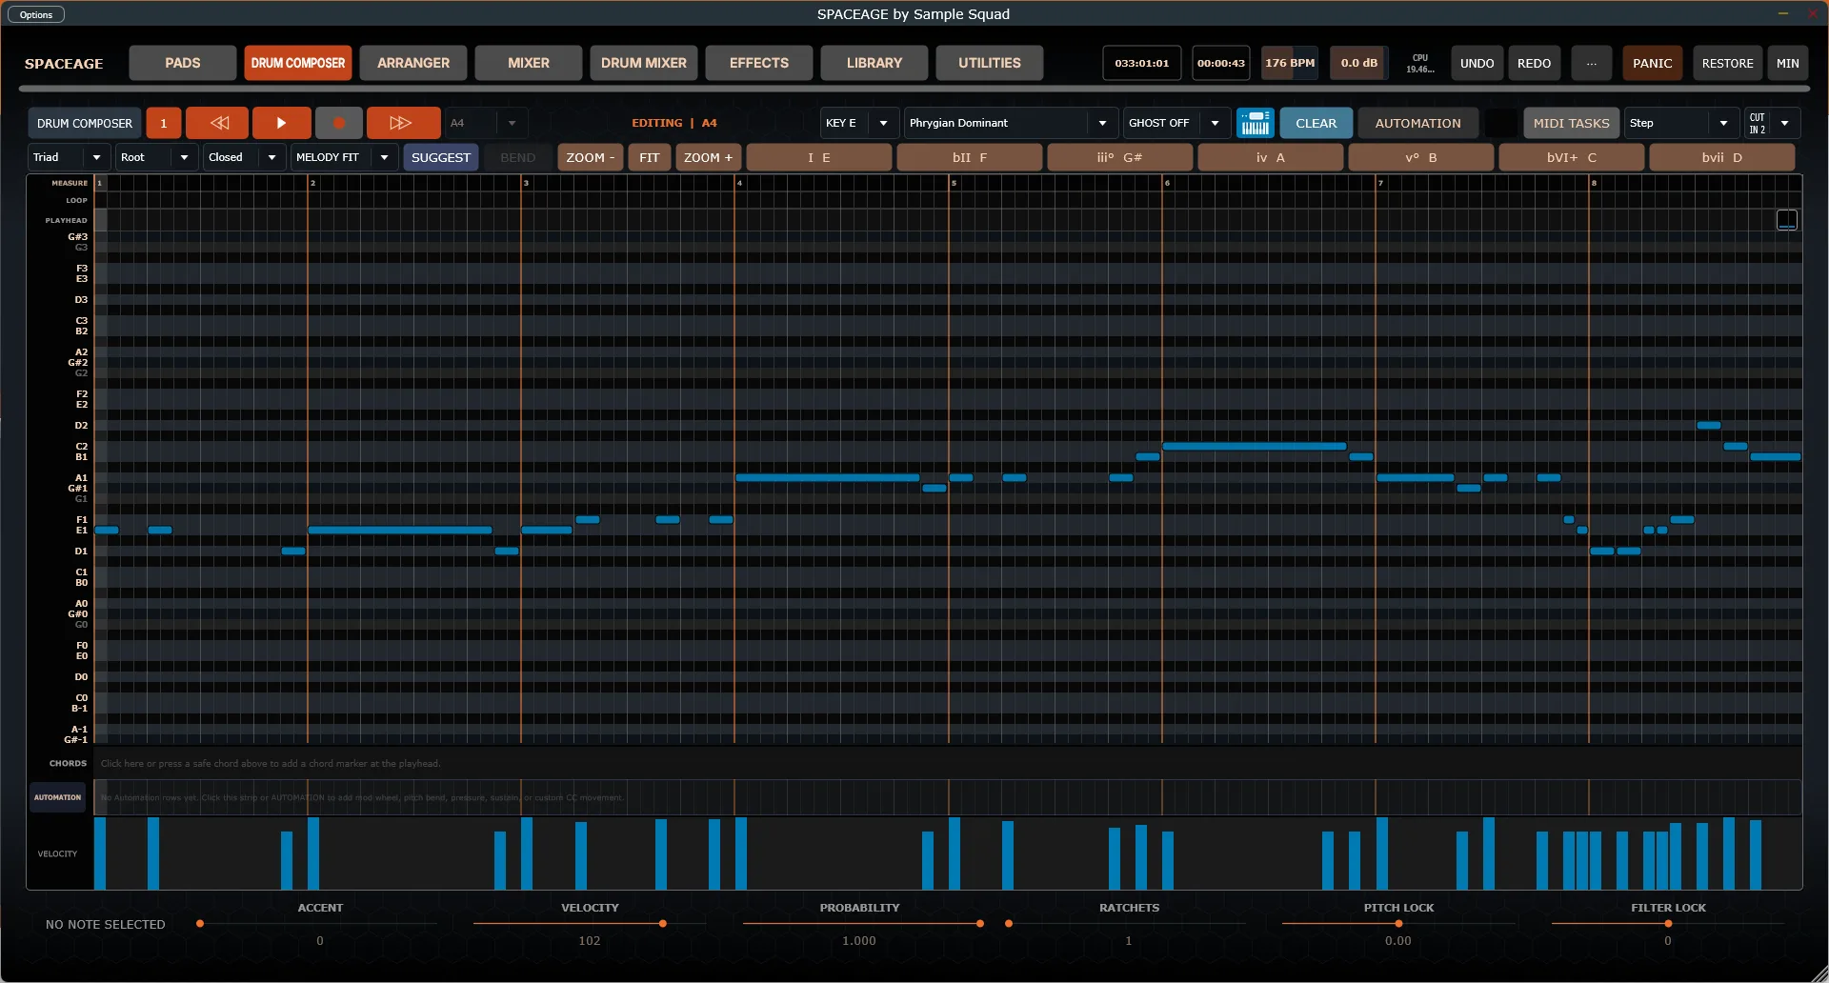Select the v° B chord button

point(1421,157)
